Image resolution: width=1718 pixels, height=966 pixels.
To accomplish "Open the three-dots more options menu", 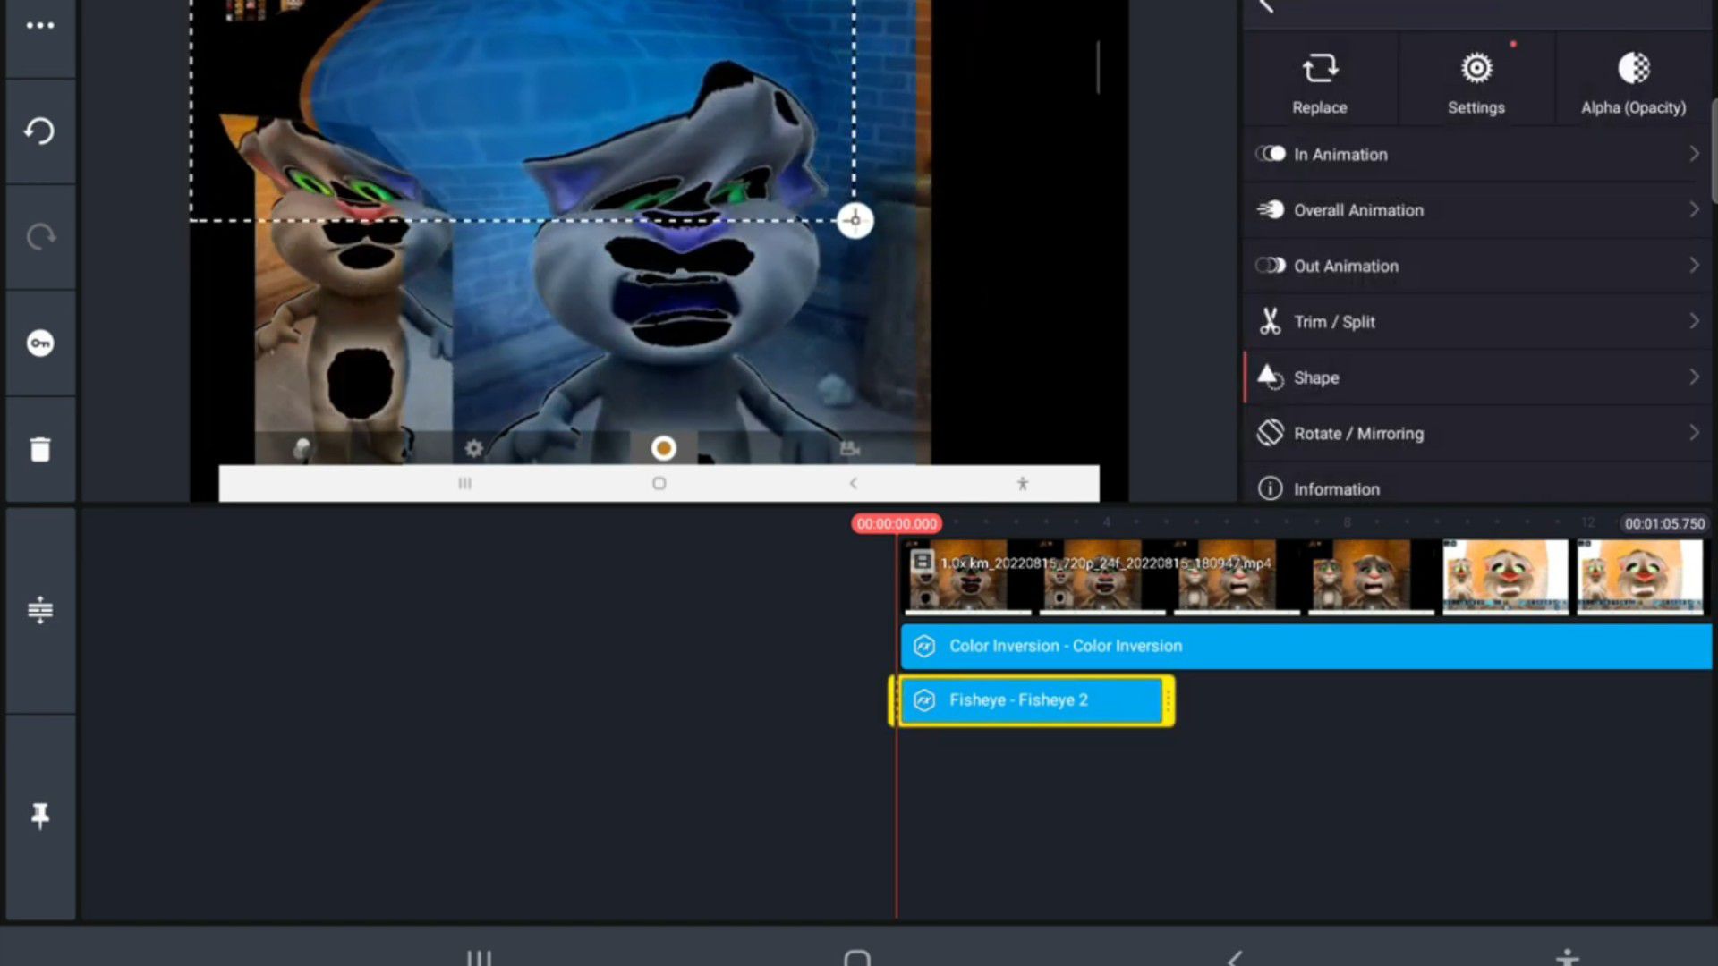I will pos(40,25).
